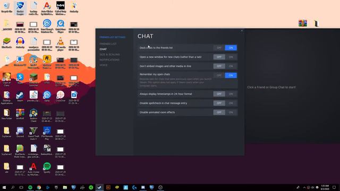Select the New folder desktop icon
The height and width of the screenshot is (191, 340).
(x=7, y=114)
